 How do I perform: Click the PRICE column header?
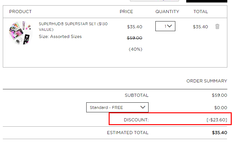pos(126,12)
